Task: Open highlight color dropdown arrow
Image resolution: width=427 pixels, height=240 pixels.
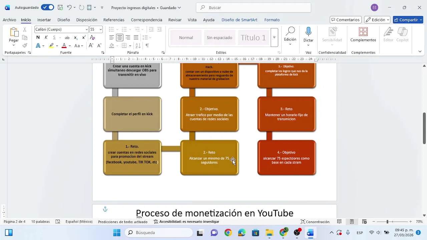Action: [x=57, y=46]
